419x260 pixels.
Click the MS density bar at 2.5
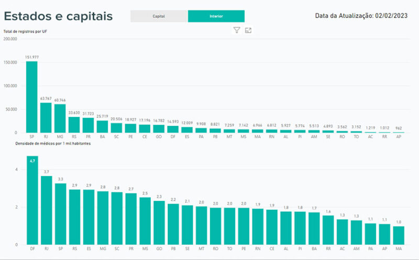pyautogui.click(x=145, y=221)
